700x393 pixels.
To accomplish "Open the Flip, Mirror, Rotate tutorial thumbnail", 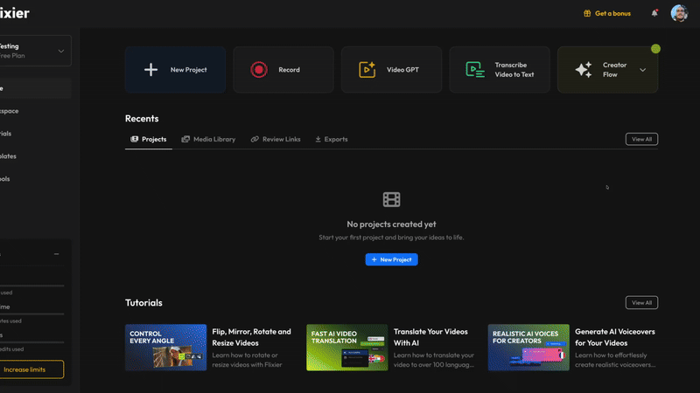I will coord(165,348).
